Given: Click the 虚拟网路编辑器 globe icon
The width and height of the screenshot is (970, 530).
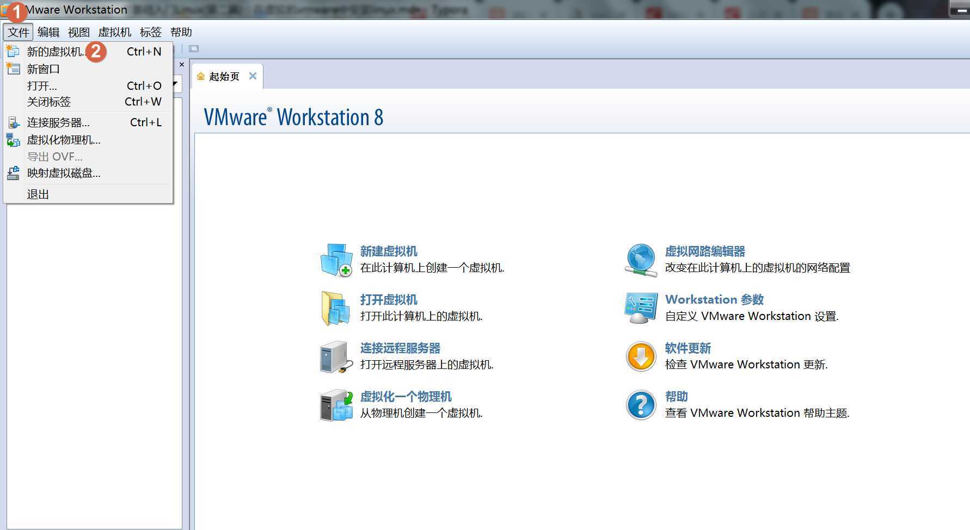Looking at the screenshot, I should click(641, 260).
